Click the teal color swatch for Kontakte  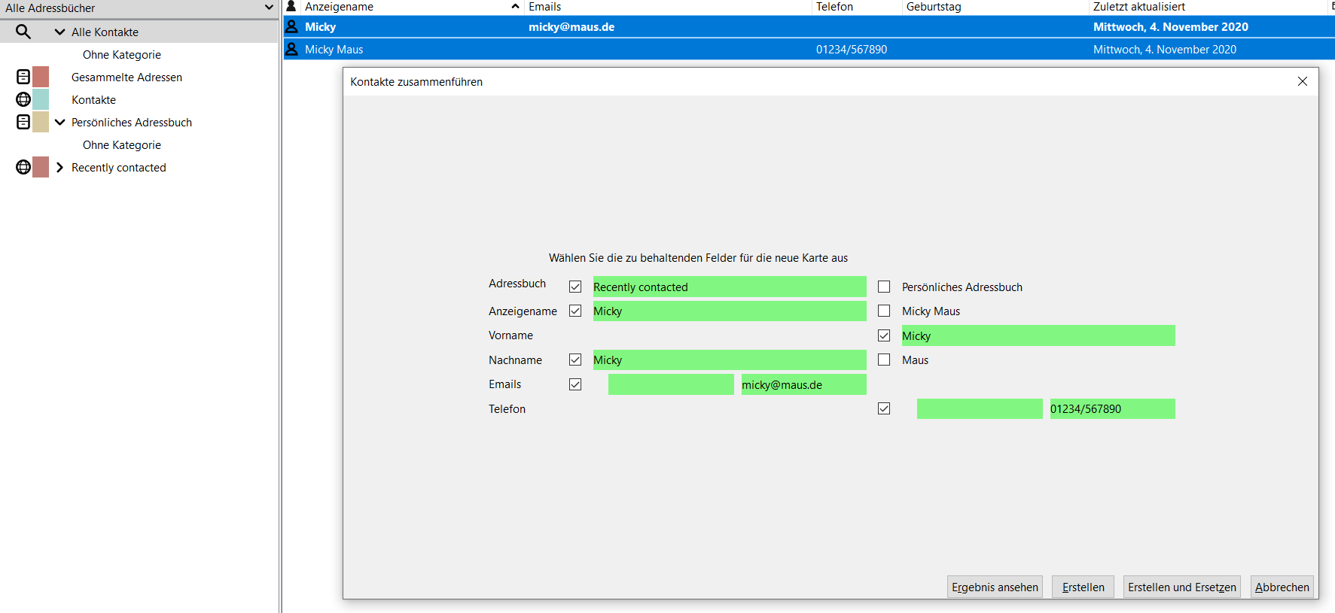tap(41, 99)
